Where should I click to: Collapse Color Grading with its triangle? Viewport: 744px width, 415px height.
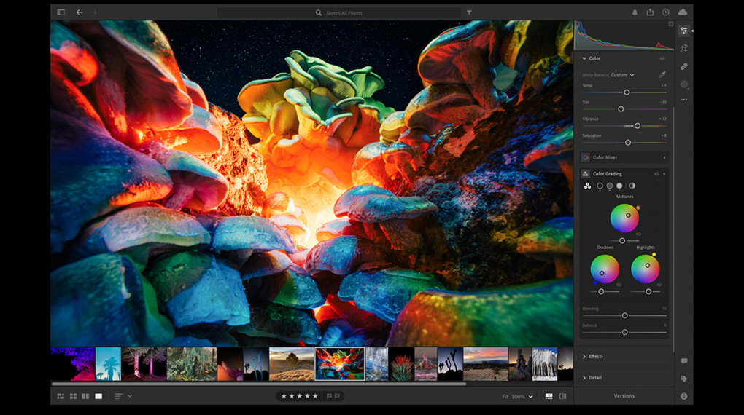pyautogui.click(x=664, y=174)
